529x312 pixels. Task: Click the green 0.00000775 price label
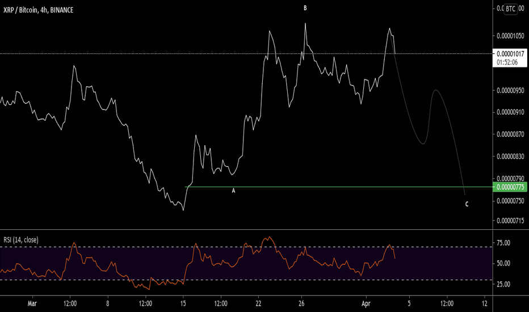tap(510, 187)
